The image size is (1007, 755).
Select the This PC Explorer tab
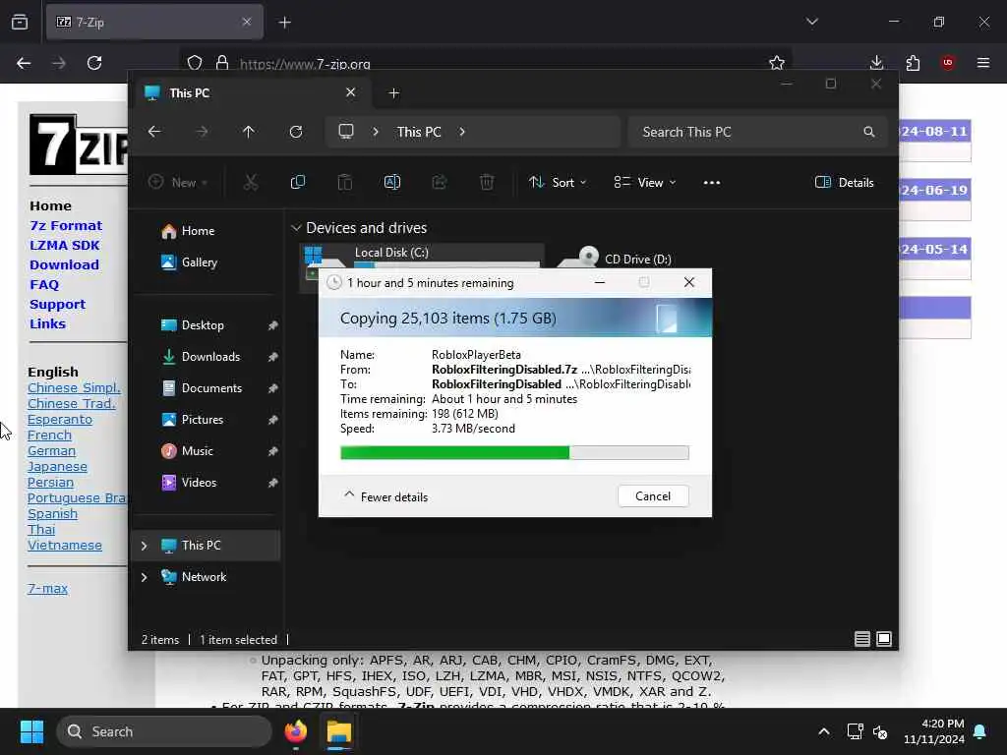point(249,93)
